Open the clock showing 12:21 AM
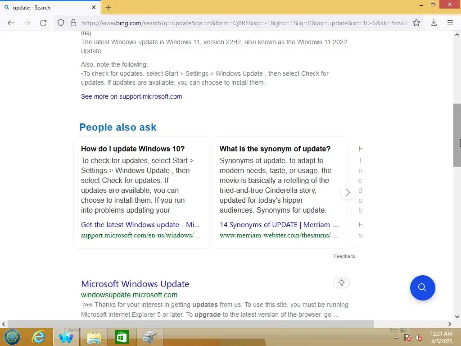This screenshot has width=461, height=346. (x=441, y=337)
